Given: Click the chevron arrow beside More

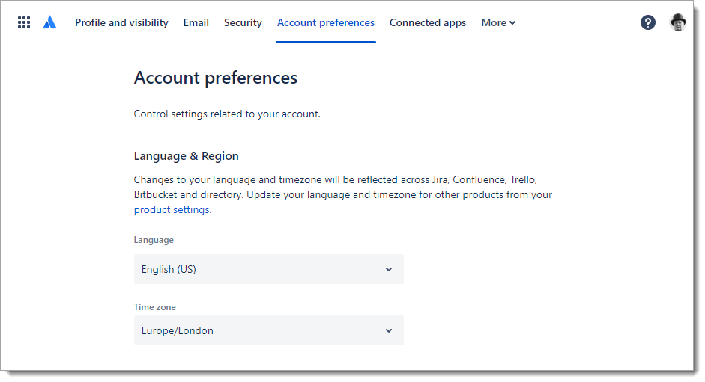Looking at the screenshot, I should tap(512, 23).
